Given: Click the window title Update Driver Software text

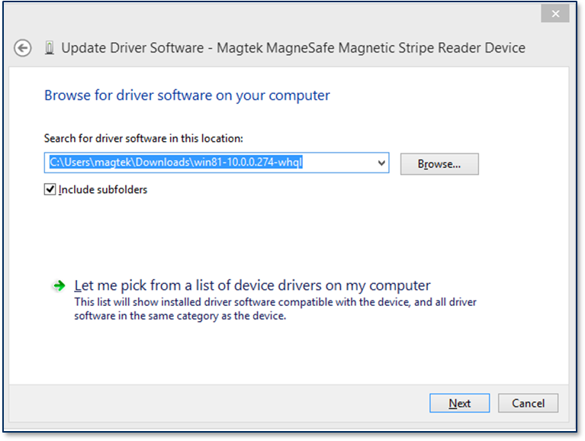Looking at the screenshot, I should coord(293,48).
